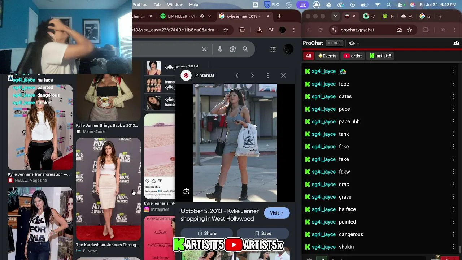This screenshot has width=462, height=260.
Task: Open the image preview more options menu
Action: tap(267, 75)
